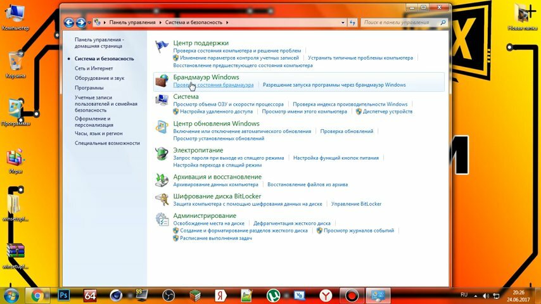Open the OBS Studio taskbar icon
This screenshot has width=541, height=304.
(x=169, y=296)
